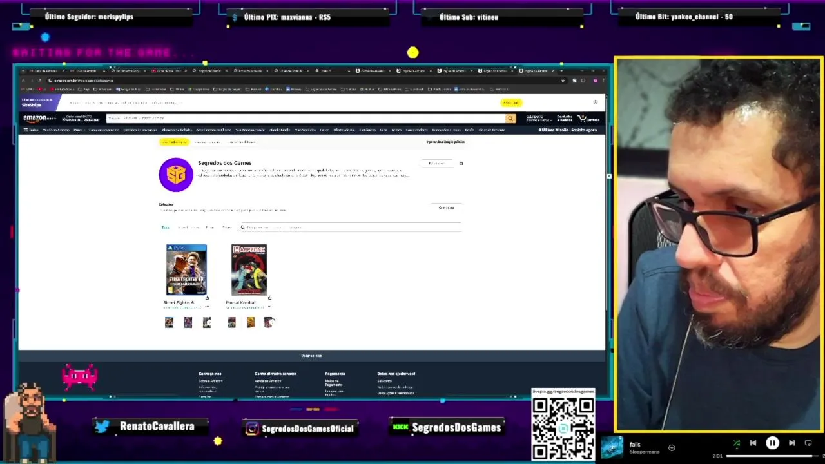825x464 pixels.
Task: Open SiteStripe settings gear
Action: [595, 102]
